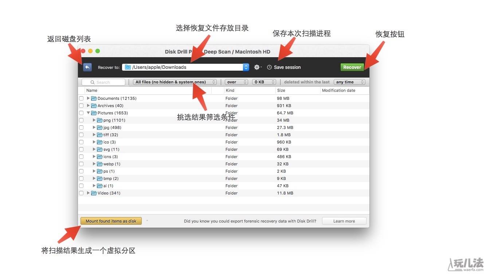The width and height of the screenshot is (490, 279).
Task: Click the jpg folder icon
Action: coord(100,127)
